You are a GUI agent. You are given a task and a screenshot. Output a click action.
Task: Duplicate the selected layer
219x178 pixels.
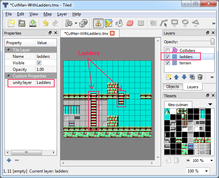[x=192, y=77]
